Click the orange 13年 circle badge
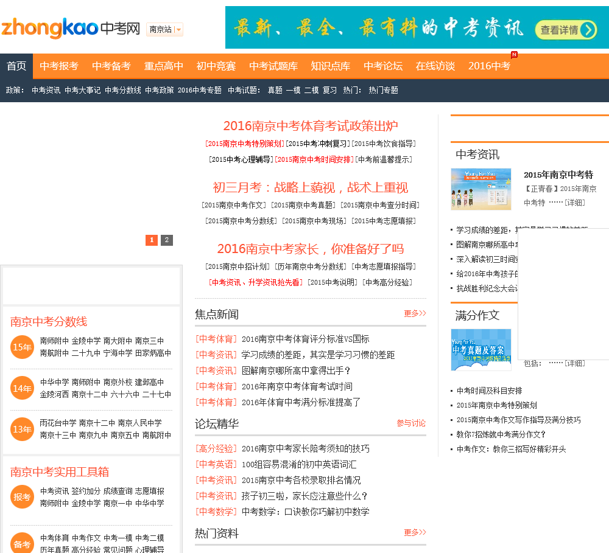This screenshot has height=553, width=609. pyautogui.click(x=22, y=430)
